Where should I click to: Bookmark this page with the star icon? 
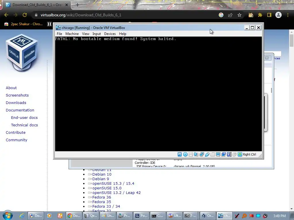click(239, 15)
